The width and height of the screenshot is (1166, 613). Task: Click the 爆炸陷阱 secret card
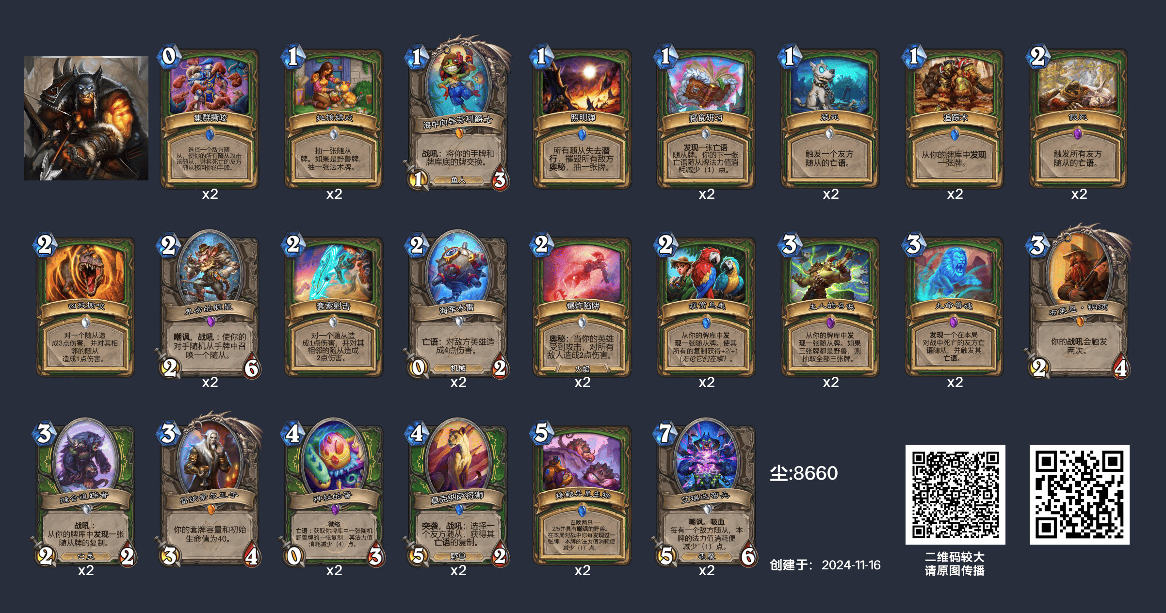[582, 306]
